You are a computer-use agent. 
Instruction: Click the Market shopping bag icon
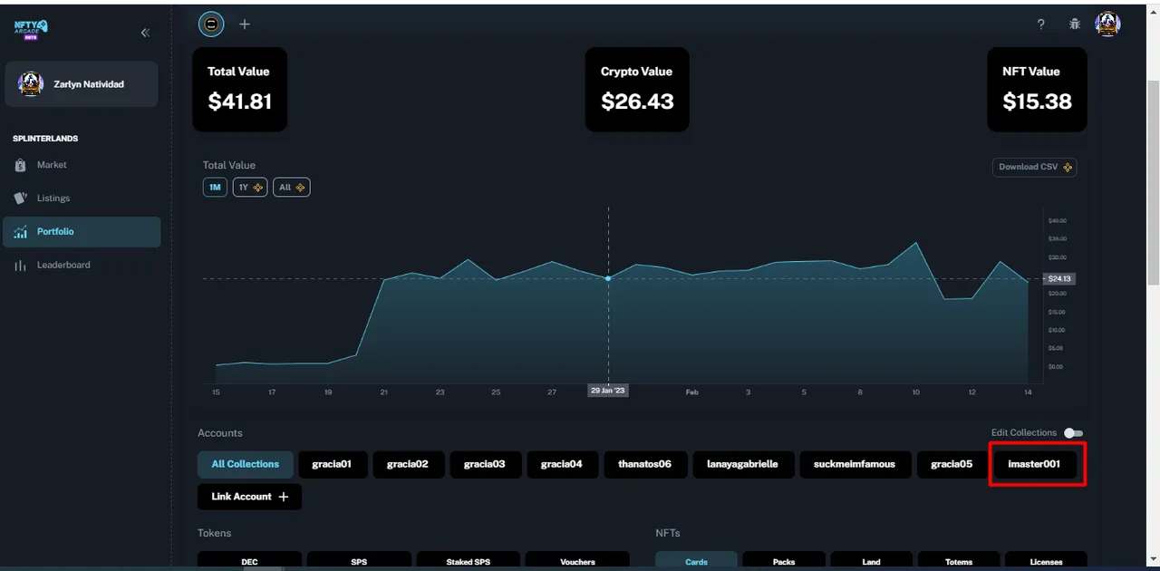[21, 165]
